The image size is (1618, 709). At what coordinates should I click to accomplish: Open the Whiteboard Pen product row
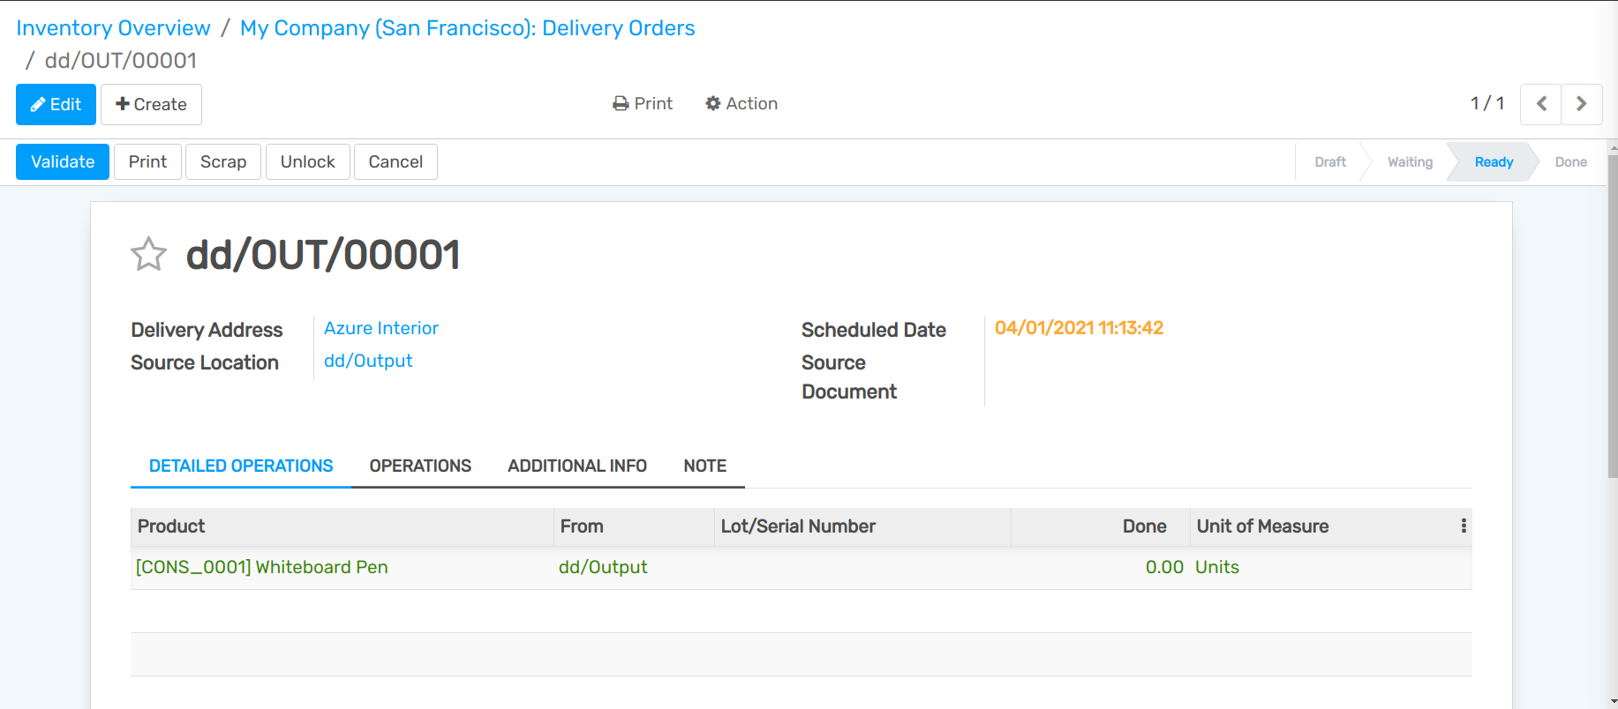[262, 567]
